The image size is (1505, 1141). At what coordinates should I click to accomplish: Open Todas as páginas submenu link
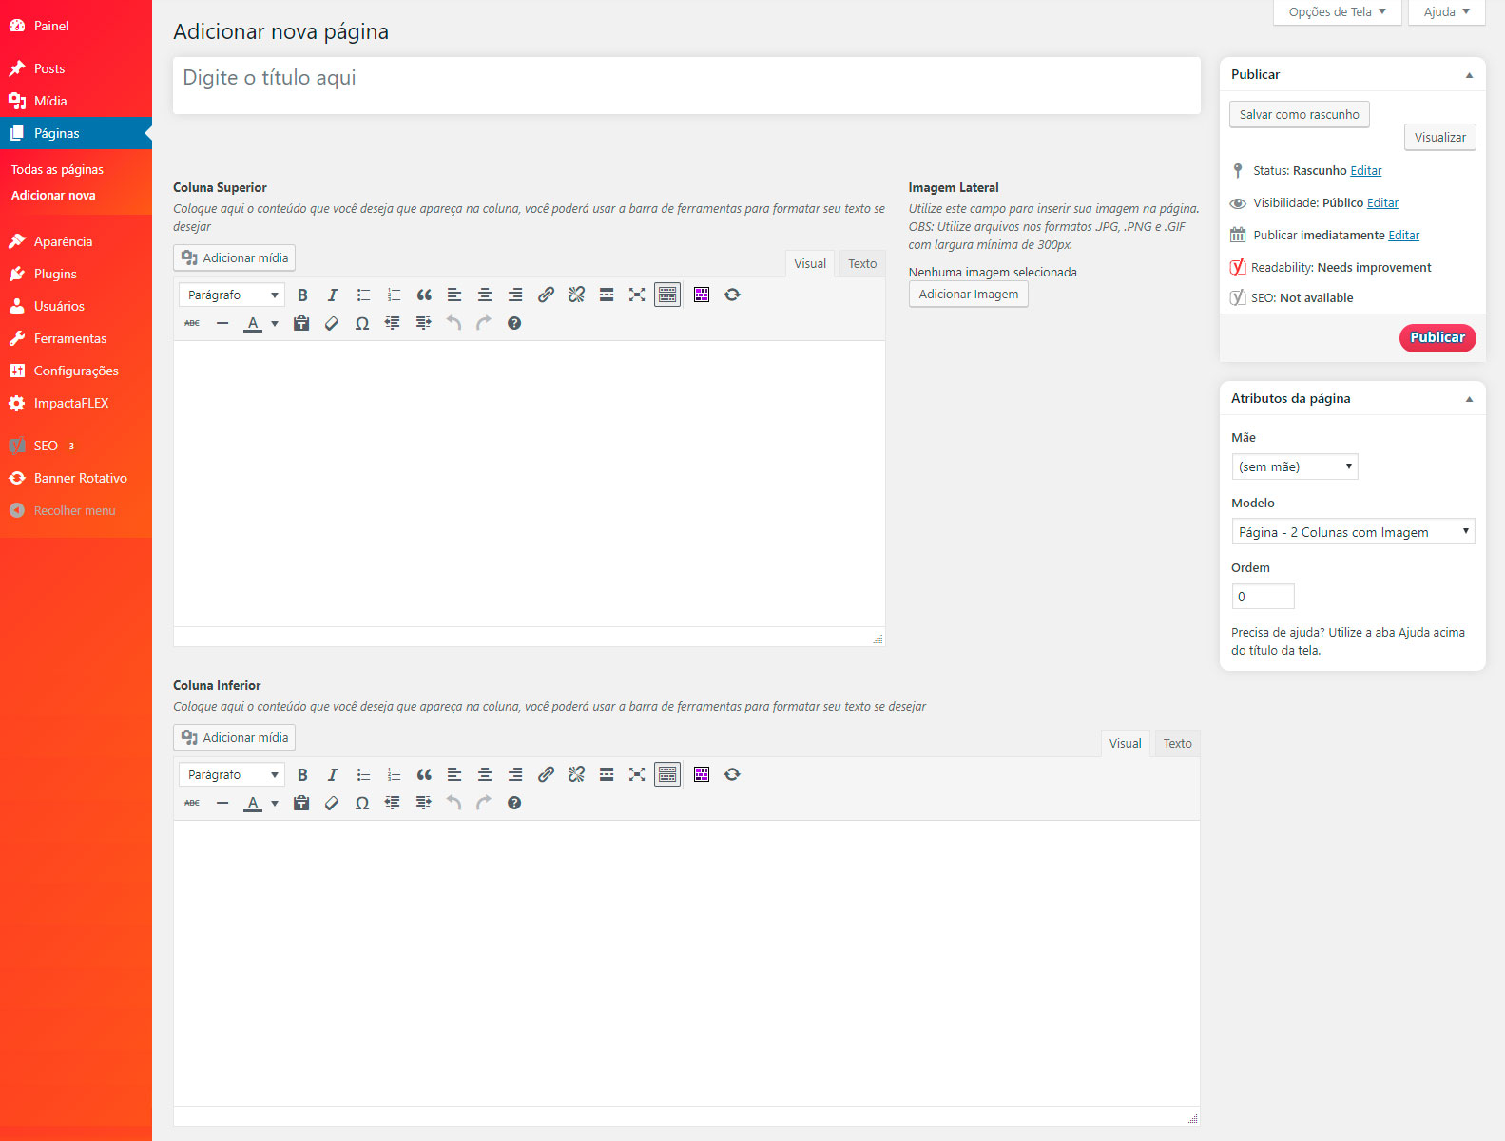[x=57, y=169]
